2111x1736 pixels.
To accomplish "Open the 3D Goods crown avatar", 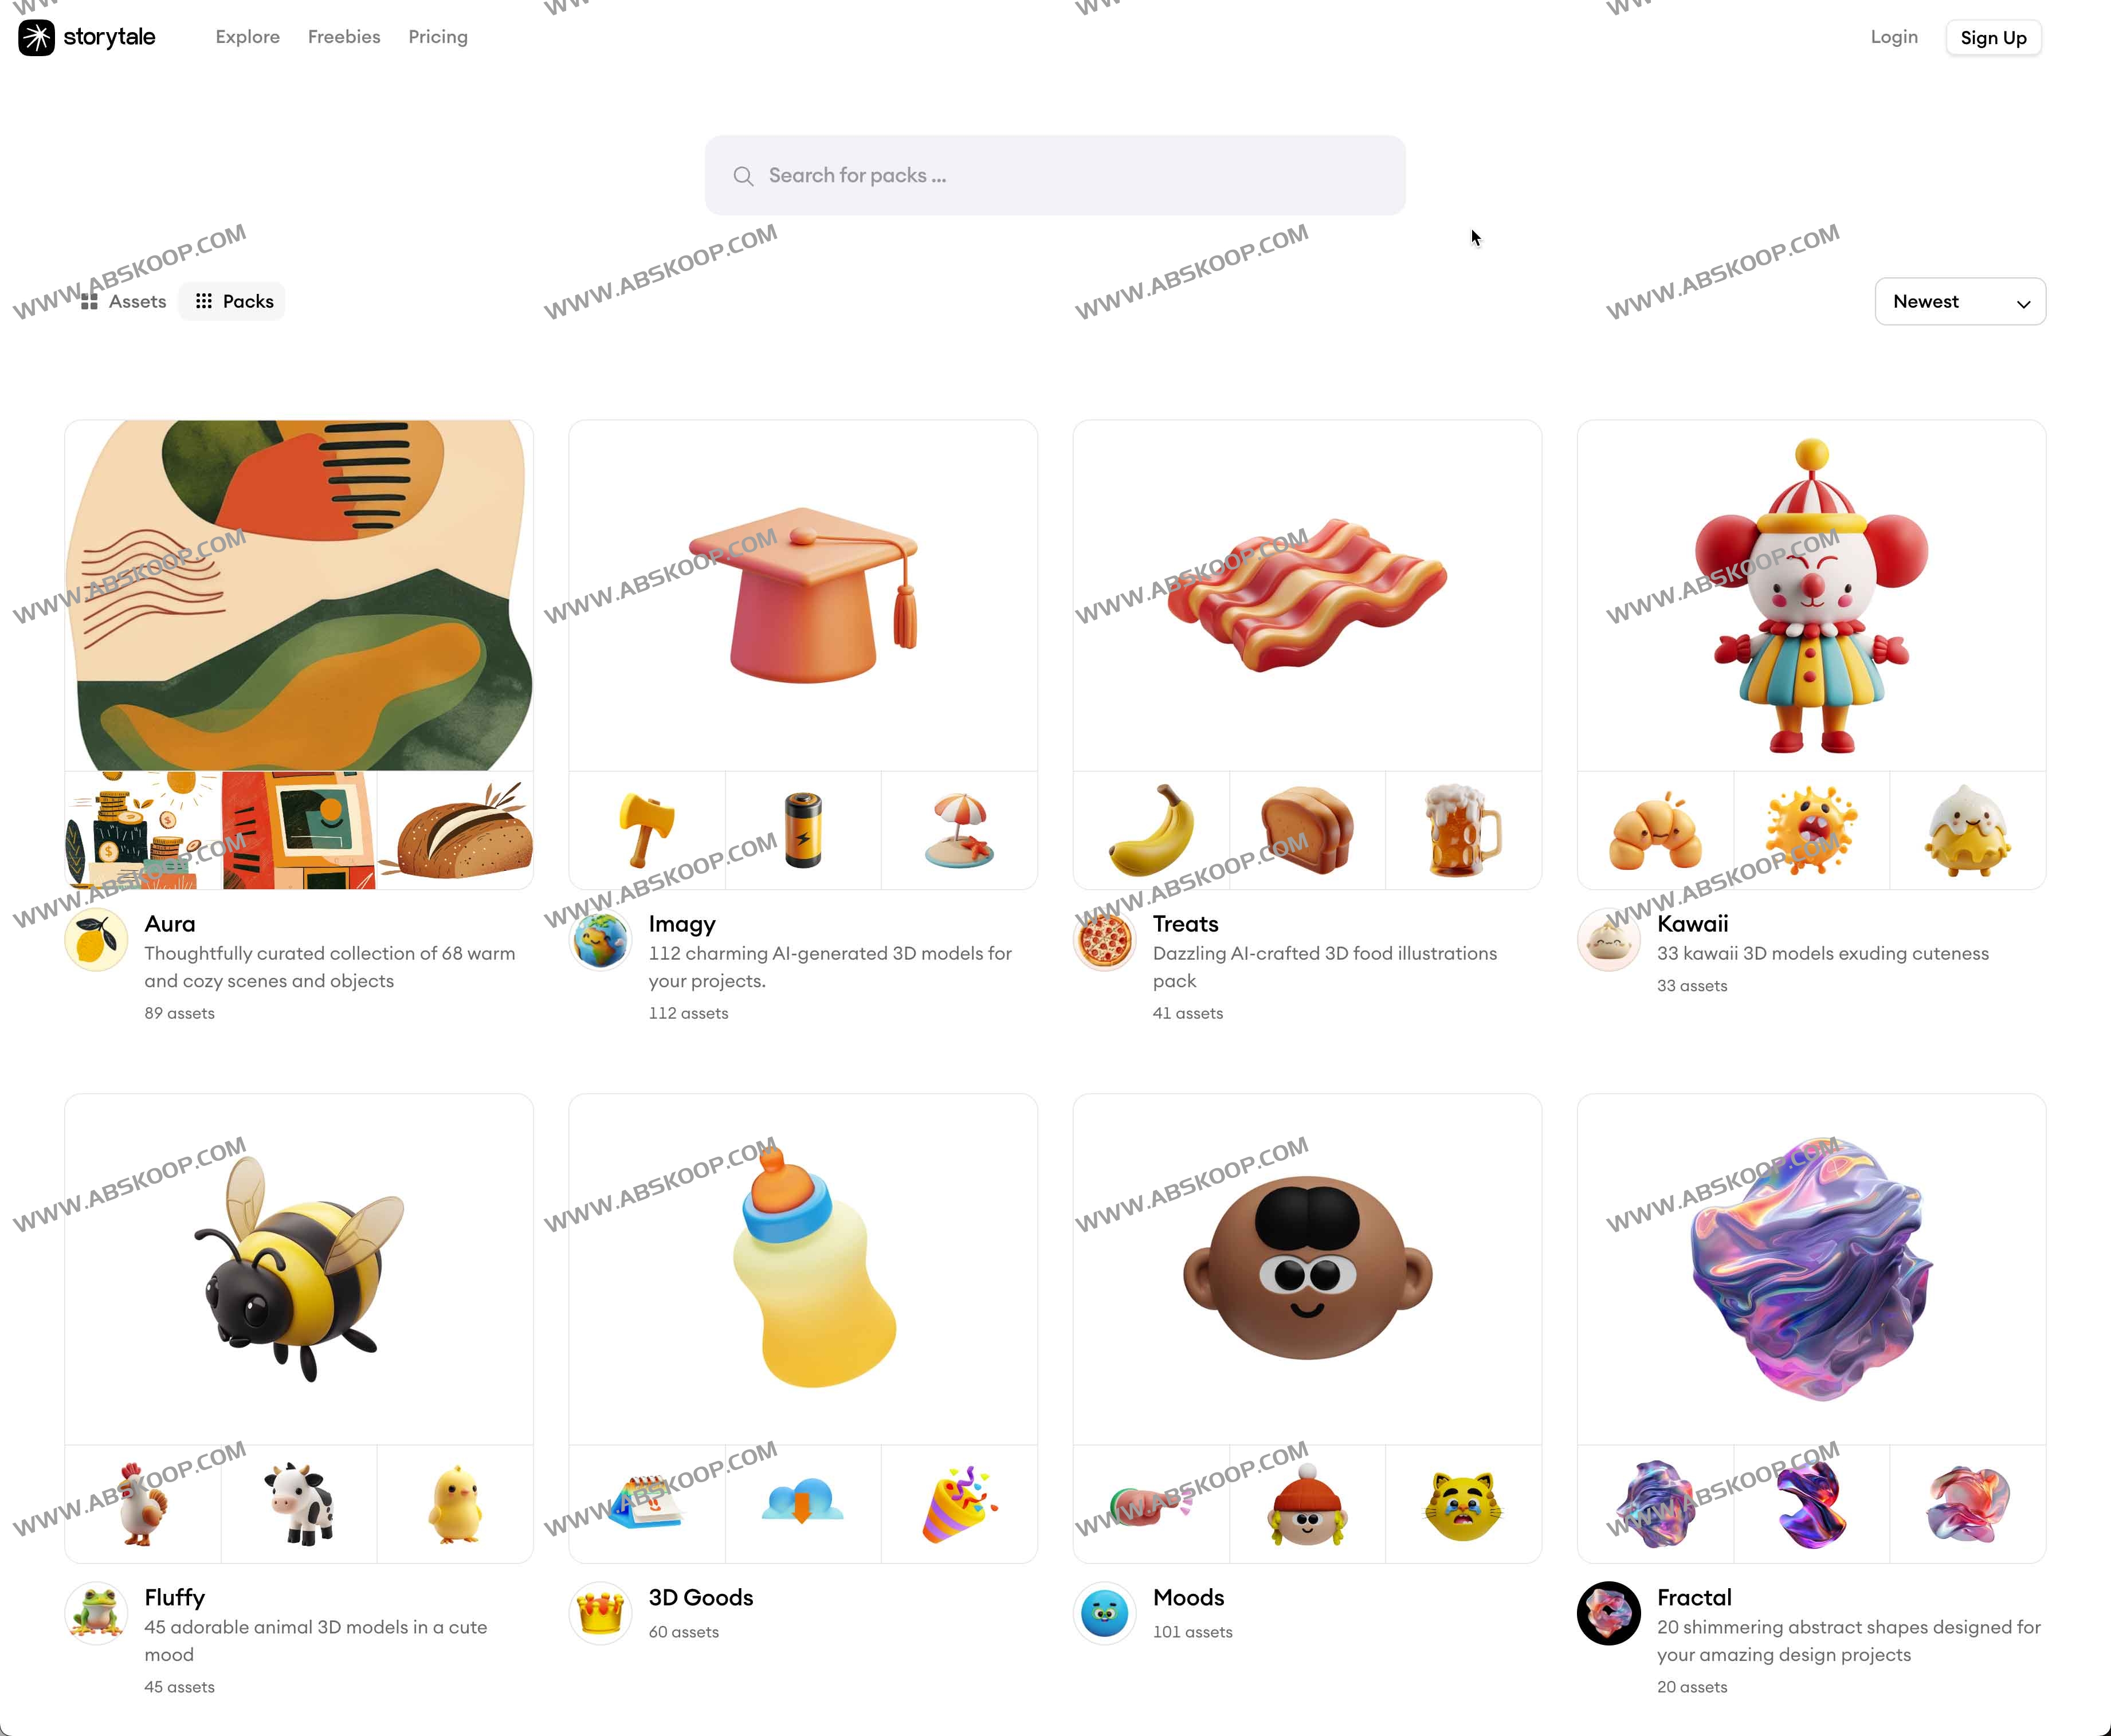I will 600,1613.
